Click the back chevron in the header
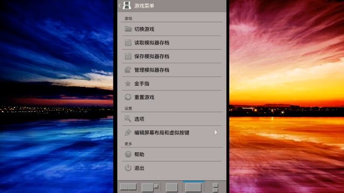 coord(120,6)
